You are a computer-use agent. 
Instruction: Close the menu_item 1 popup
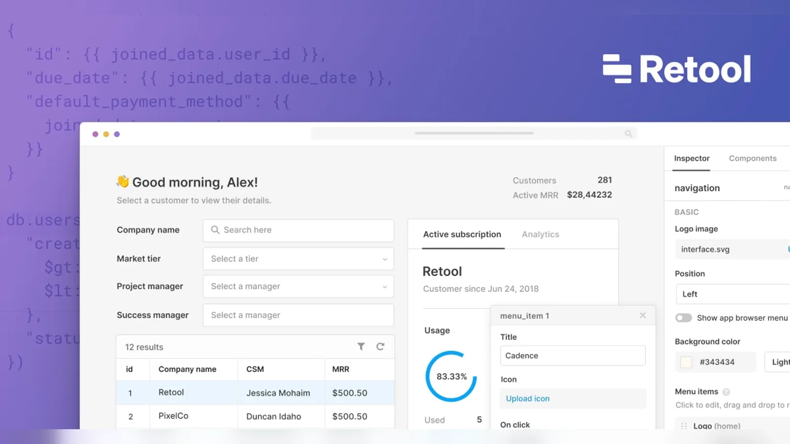click(642, 315)
